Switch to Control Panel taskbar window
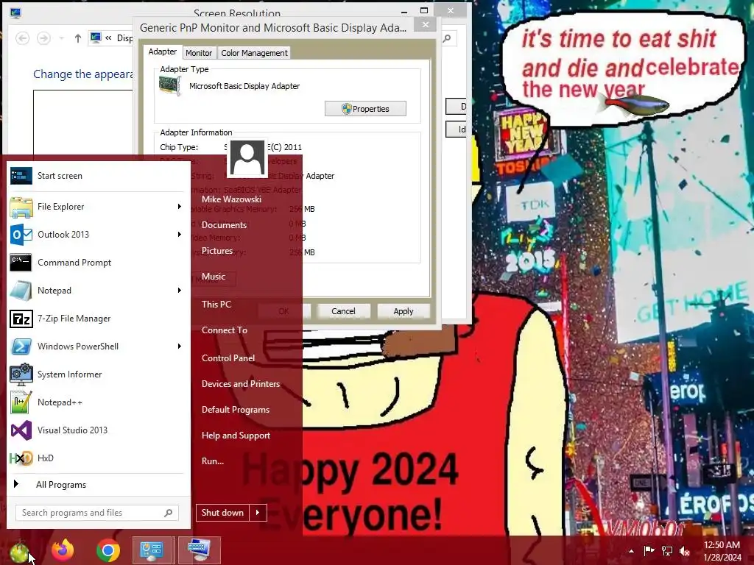754x565 pixels. 152,550
